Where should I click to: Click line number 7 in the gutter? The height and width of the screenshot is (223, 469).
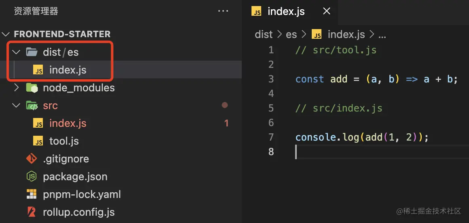click(x=271, y=137)
